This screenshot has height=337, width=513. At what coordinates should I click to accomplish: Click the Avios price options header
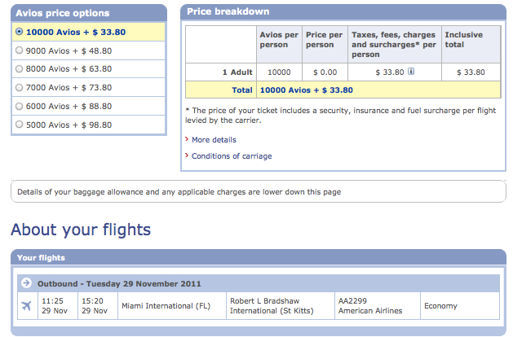tap(89, 13)
